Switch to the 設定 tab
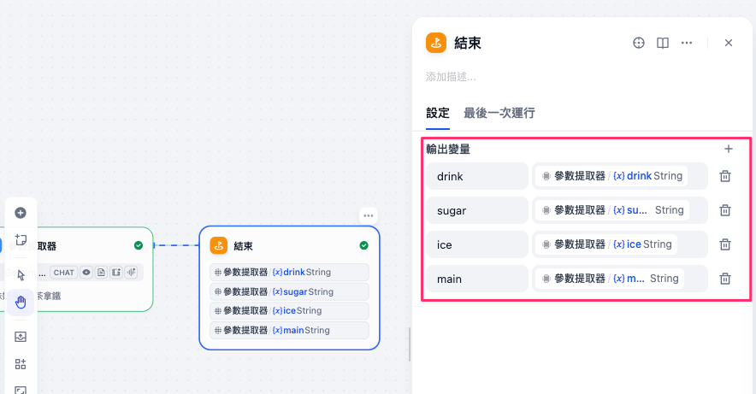This screenshot has width=756, height=394. coord(438,113)
